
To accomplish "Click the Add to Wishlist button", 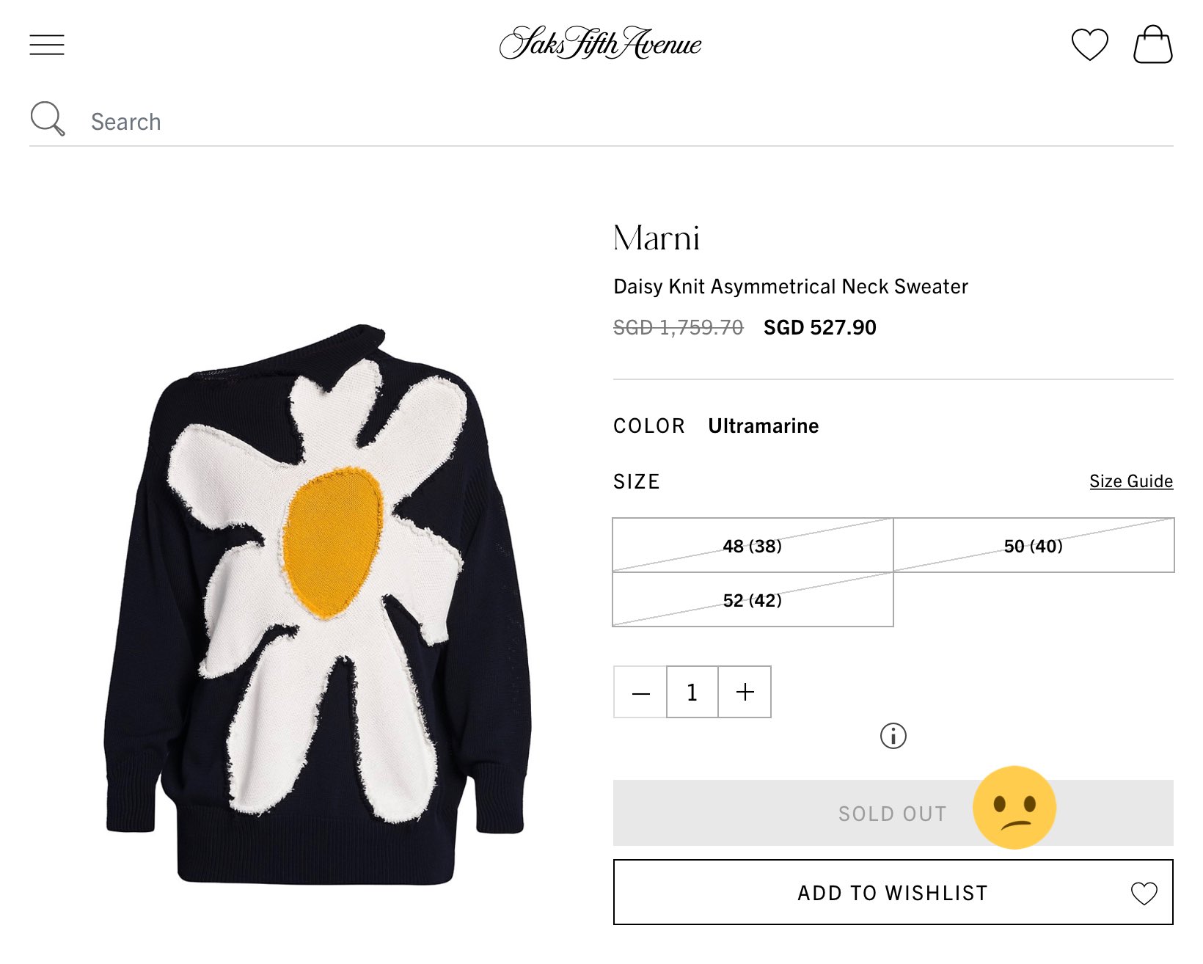I will 893,892.
